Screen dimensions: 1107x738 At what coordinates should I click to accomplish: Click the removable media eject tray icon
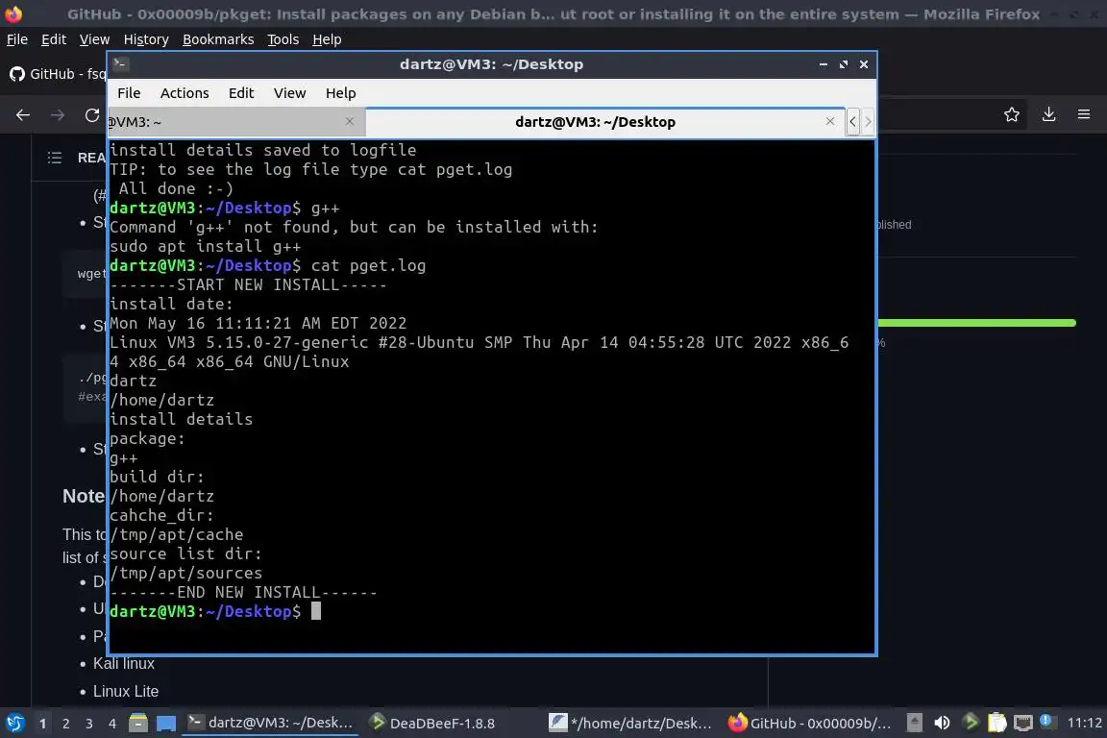[x=914, y=723]
